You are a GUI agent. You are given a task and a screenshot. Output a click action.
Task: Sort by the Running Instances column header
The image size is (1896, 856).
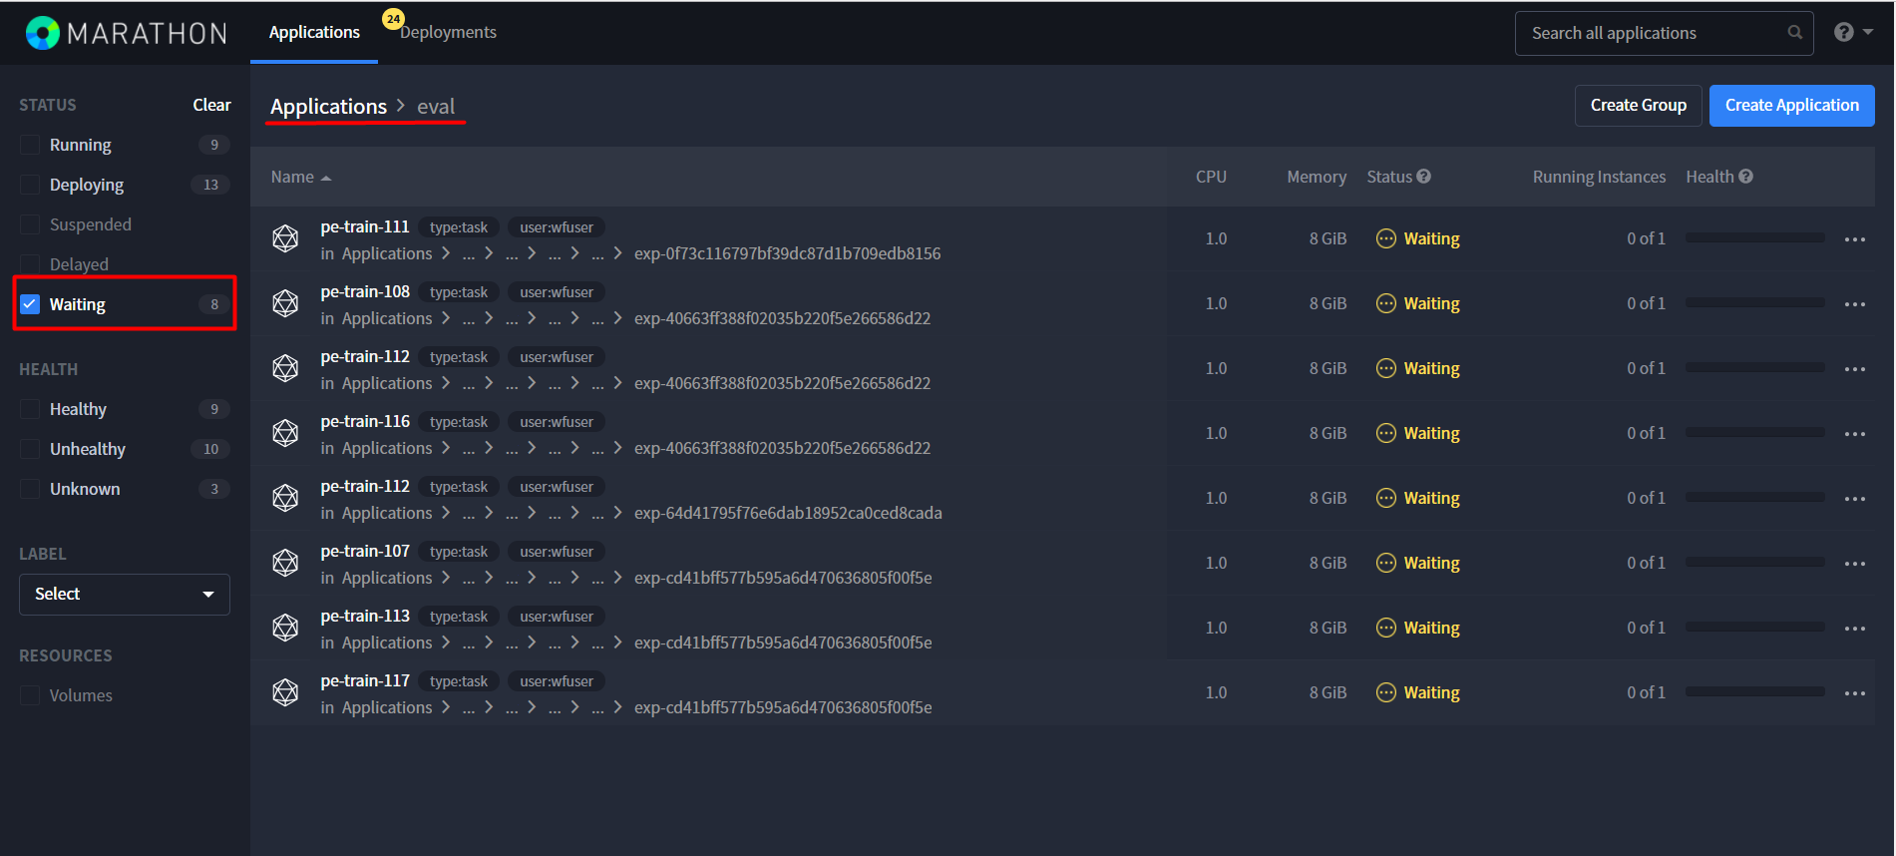pos(1599,177)
